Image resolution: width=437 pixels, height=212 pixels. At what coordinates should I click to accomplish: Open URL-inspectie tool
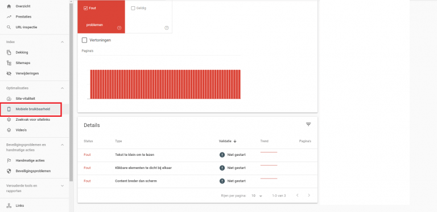tap(26, 27)
